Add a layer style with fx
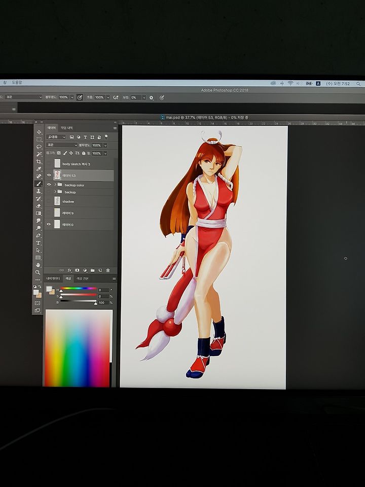Viewport: 365px width, 487px height. (69, 270)
